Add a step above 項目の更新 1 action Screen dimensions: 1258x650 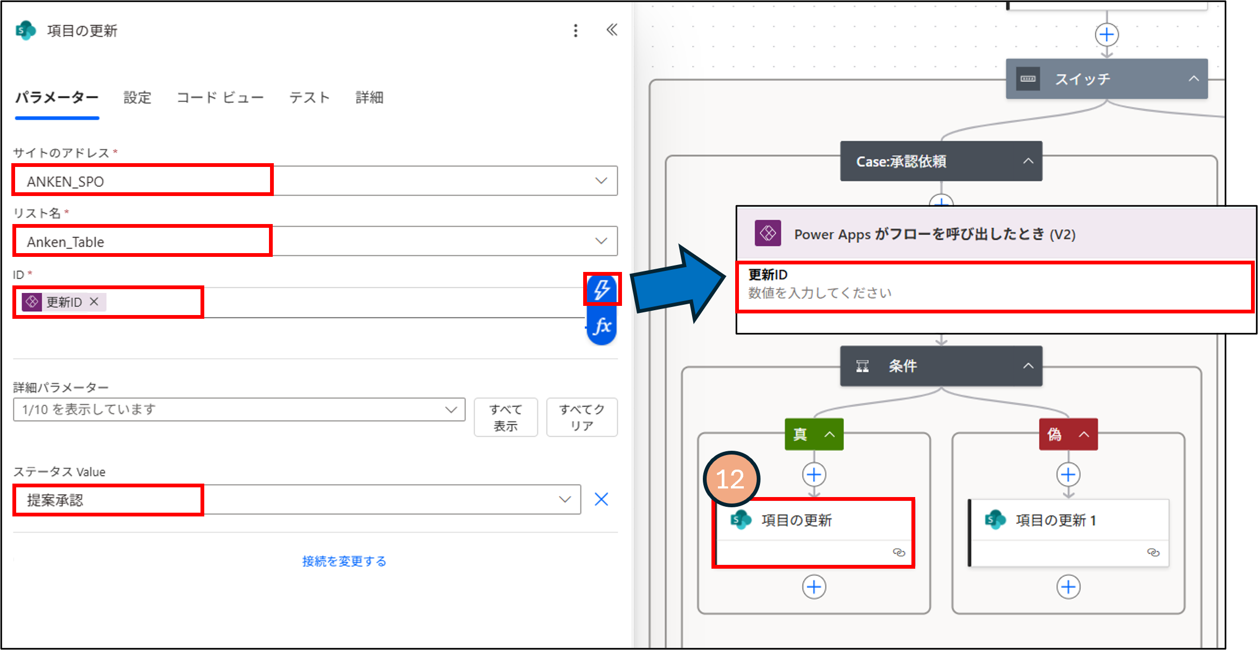pyautogui.click(x=1068, y=475)
